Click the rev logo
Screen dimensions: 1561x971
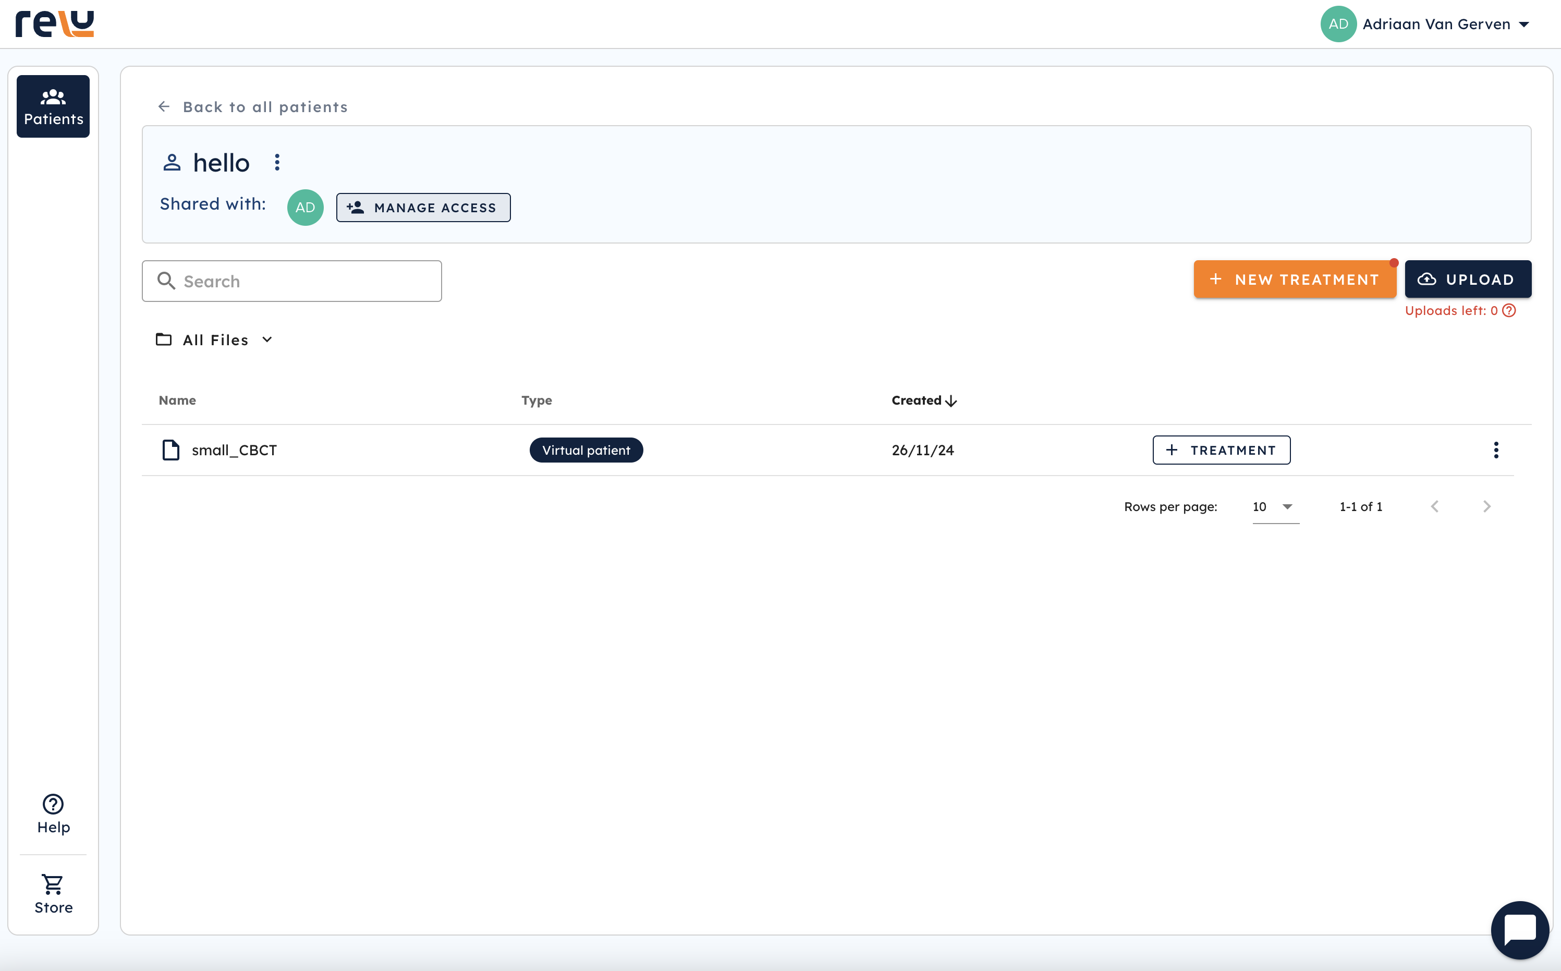click(55, 24)
